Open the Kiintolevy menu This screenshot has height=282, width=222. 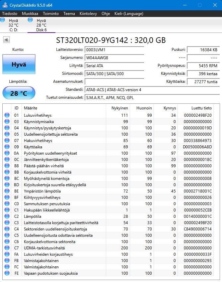[88, 14]
